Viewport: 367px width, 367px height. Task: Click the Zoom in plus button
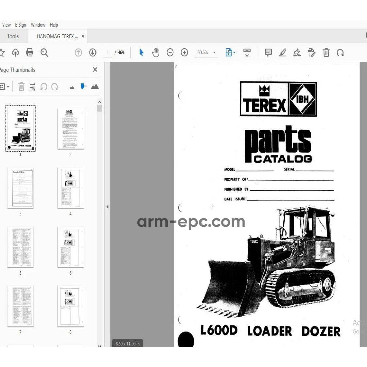tap(185, 52)
